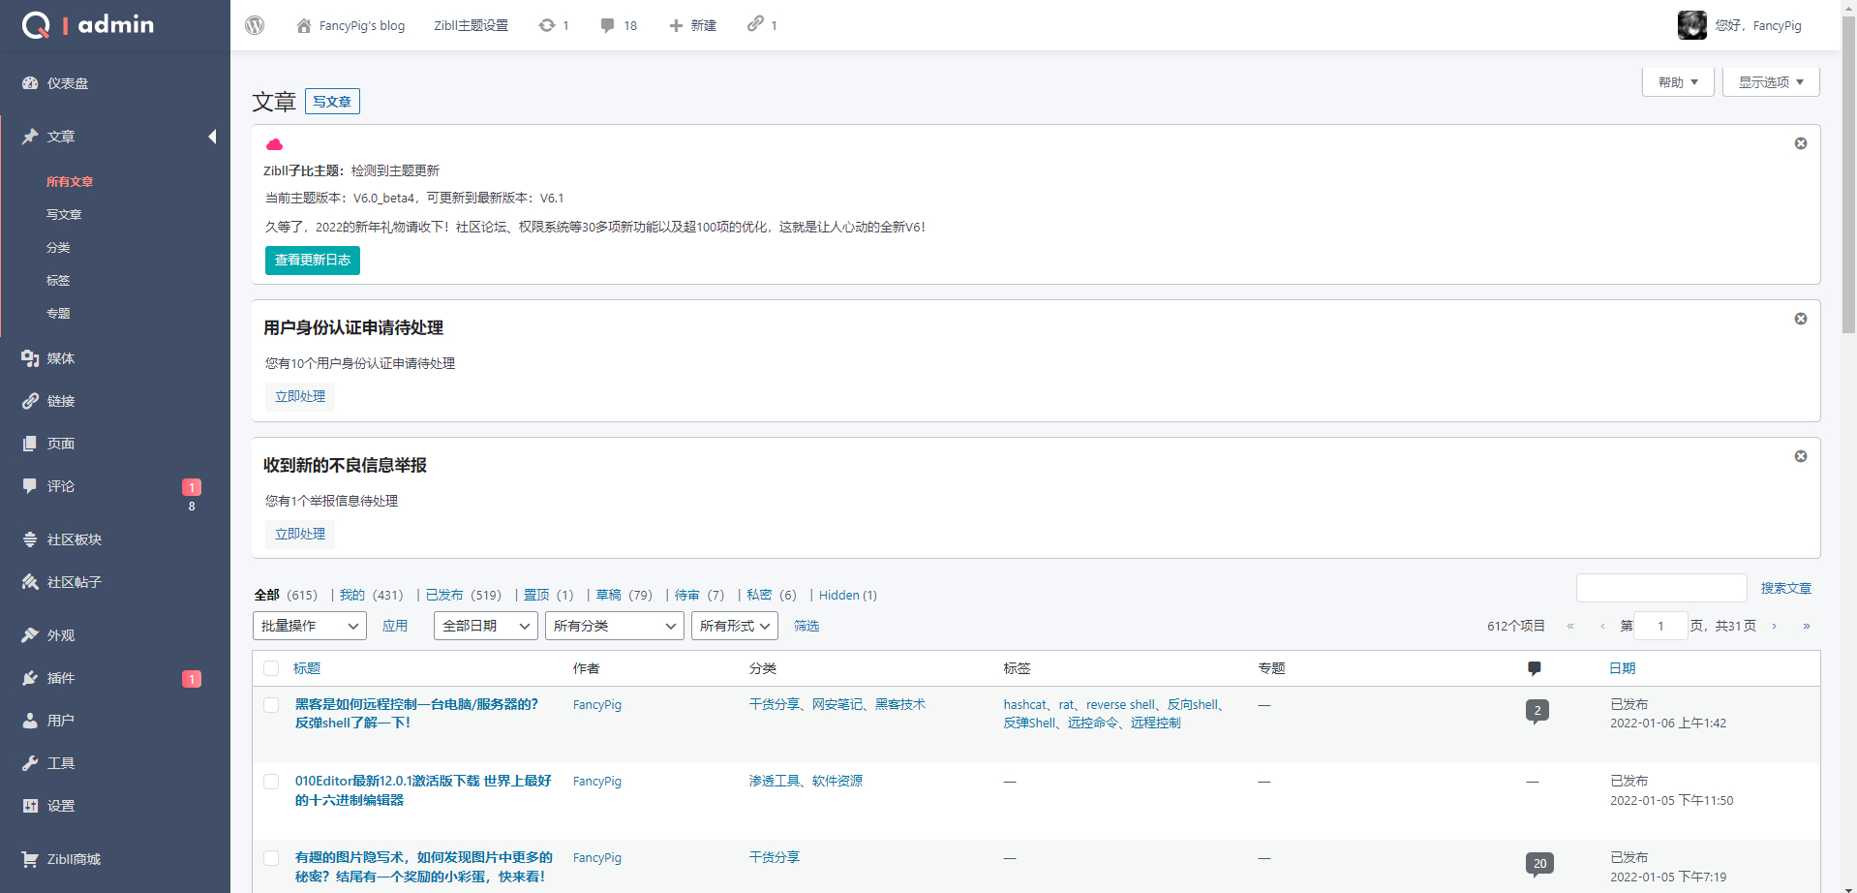Click the current page number field

(1661, 626)
